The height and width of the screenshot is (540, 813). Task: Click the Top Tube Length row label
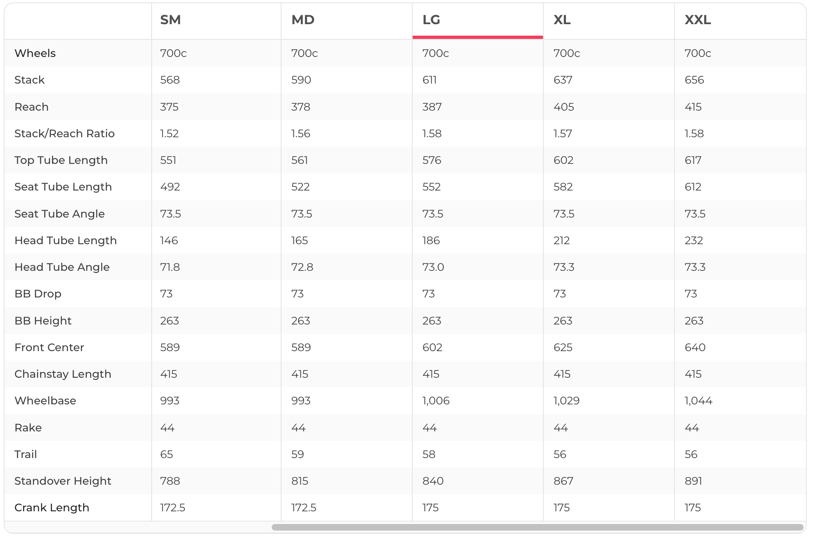coord(61,160)
